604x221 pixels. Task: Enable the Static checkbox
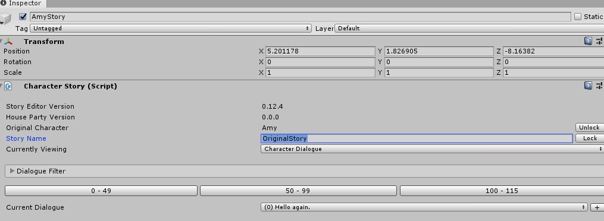[x=577, y=17]
